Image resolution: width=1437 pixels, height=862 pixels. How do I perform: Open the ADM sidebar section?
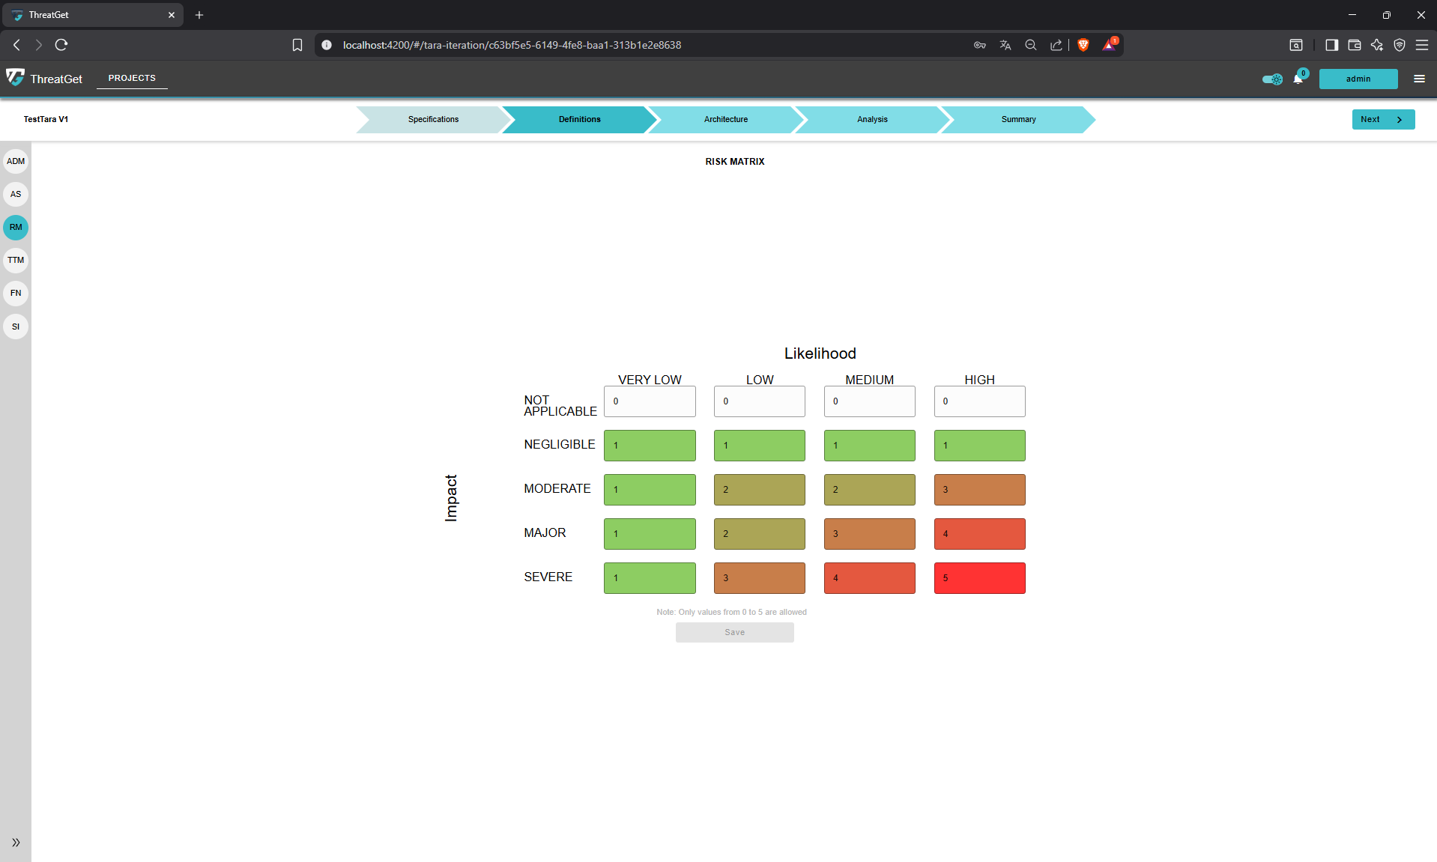(x=15, y=160)
